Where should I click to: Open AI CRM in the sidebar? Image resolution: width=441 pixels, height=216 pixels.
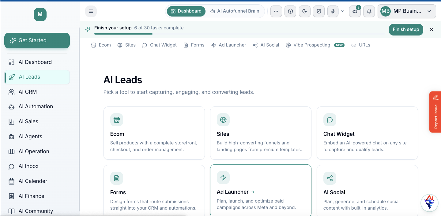[37, 92]
